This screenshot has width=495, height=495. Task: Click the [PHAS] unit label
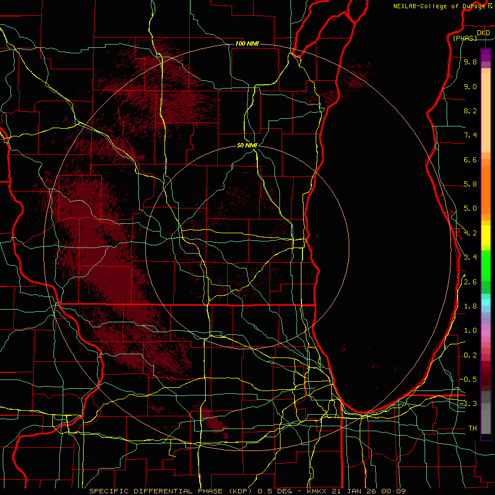click(x=465, y=38)
